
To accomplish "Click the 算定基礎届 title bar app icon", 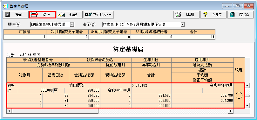I will coord(5,6).
